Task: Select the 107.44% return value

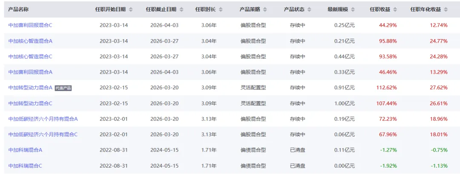Action: [388, 103]
